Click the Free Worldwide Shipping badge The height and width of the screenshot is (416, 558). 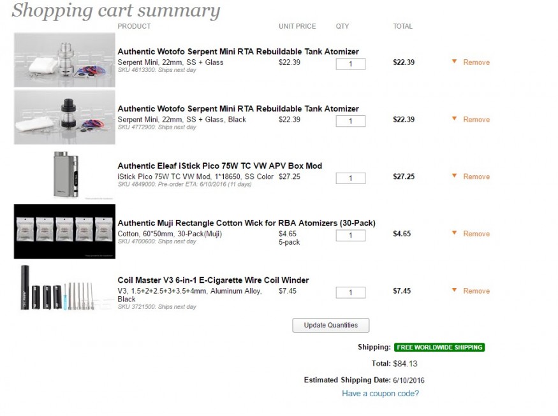pos(439,347)
